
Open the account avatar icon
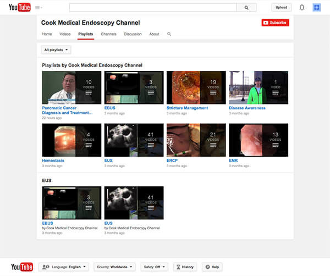317,8
